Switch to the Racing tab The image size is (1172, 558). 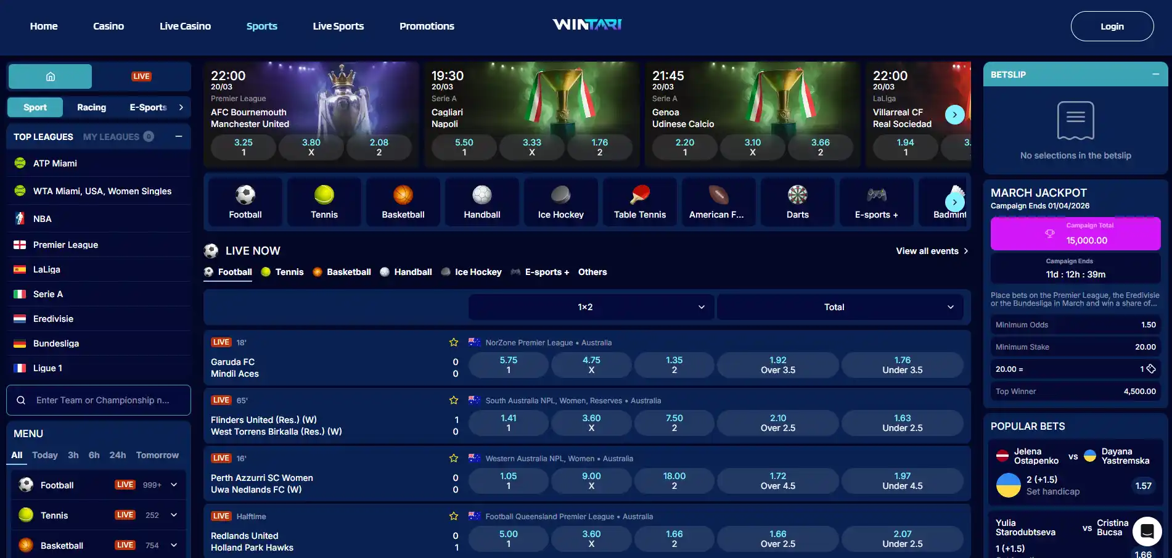(92, 107)
